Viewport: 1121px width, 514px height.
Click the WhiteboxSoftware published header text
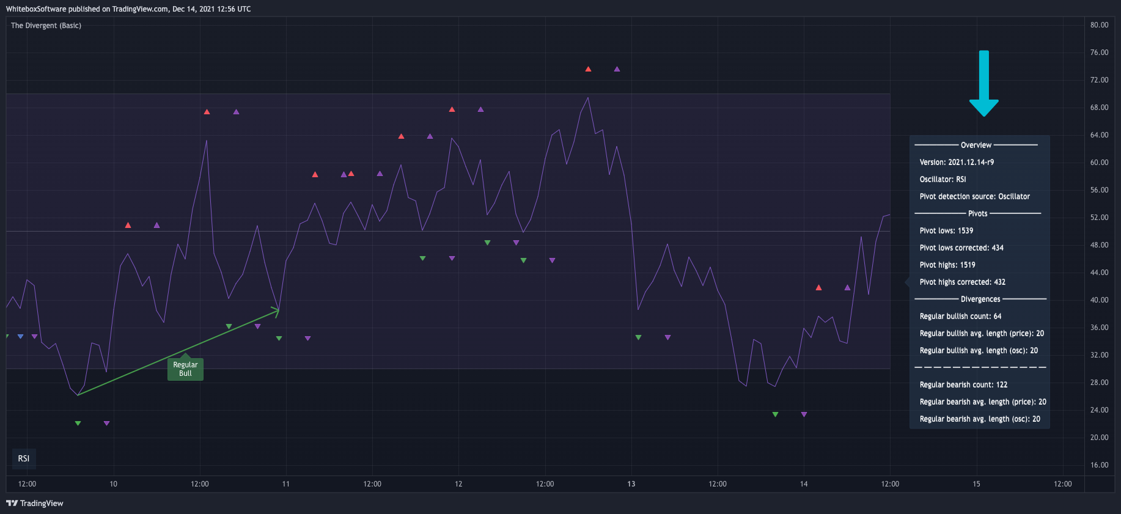click(x=128, y=9)
